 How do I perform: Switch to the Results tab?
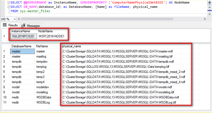(10, 25)
